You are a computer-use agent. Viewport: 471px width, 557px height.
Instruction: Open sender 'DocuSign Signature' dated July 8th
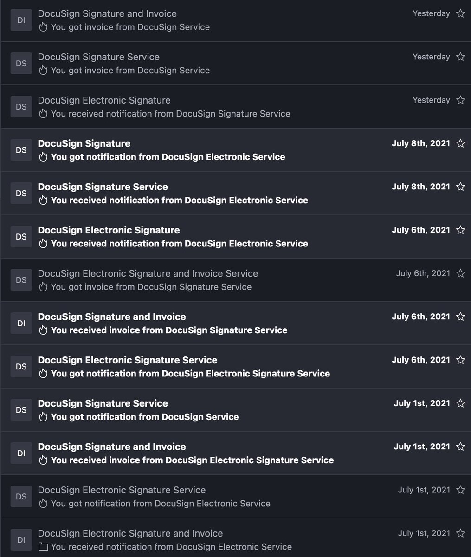(x=84, y=143)
